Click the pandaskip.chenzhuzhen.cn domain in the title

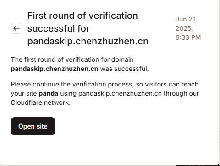(88, 41)
